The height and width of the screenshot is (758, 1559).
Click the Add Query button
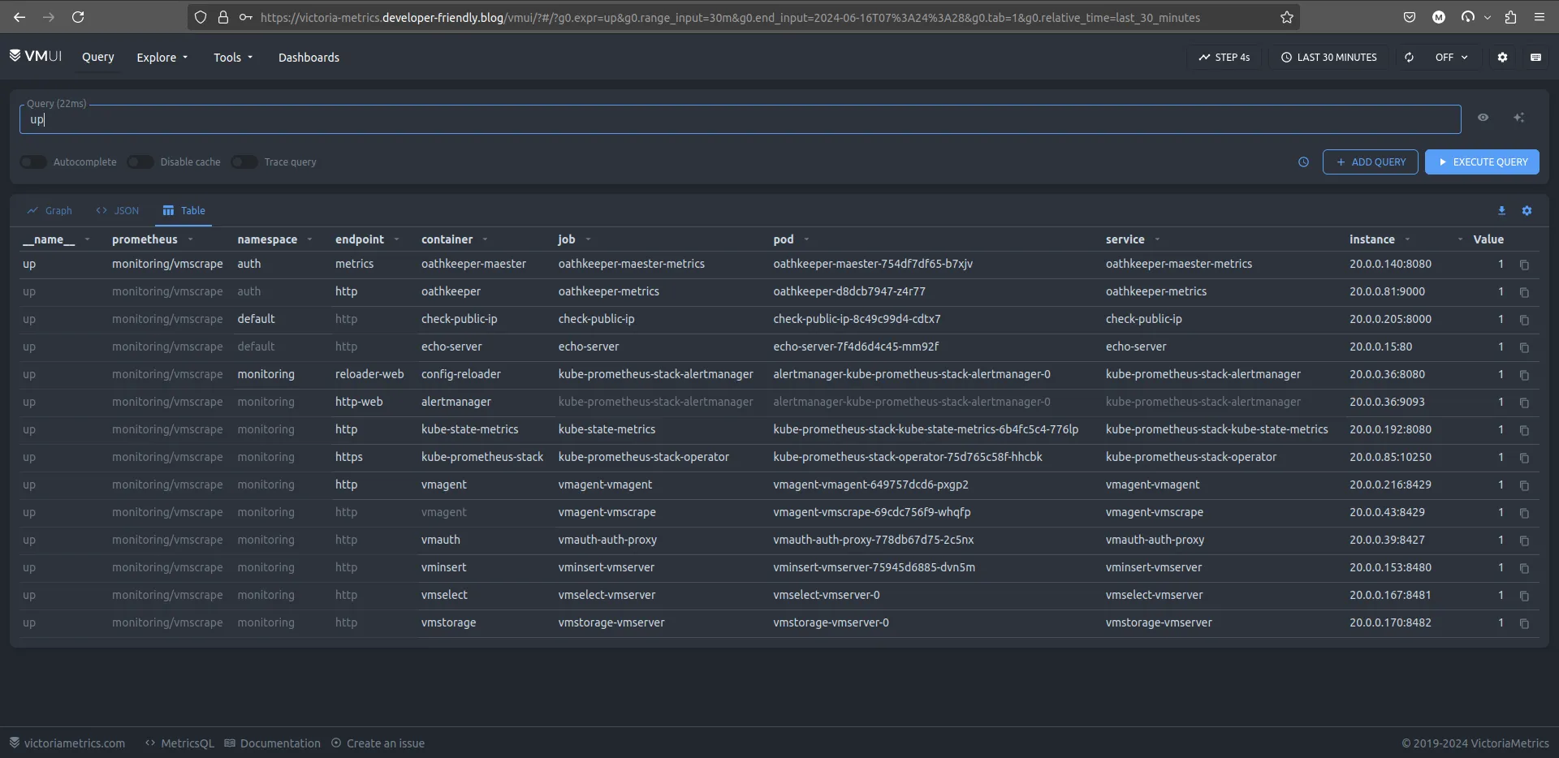(1370, 162)
